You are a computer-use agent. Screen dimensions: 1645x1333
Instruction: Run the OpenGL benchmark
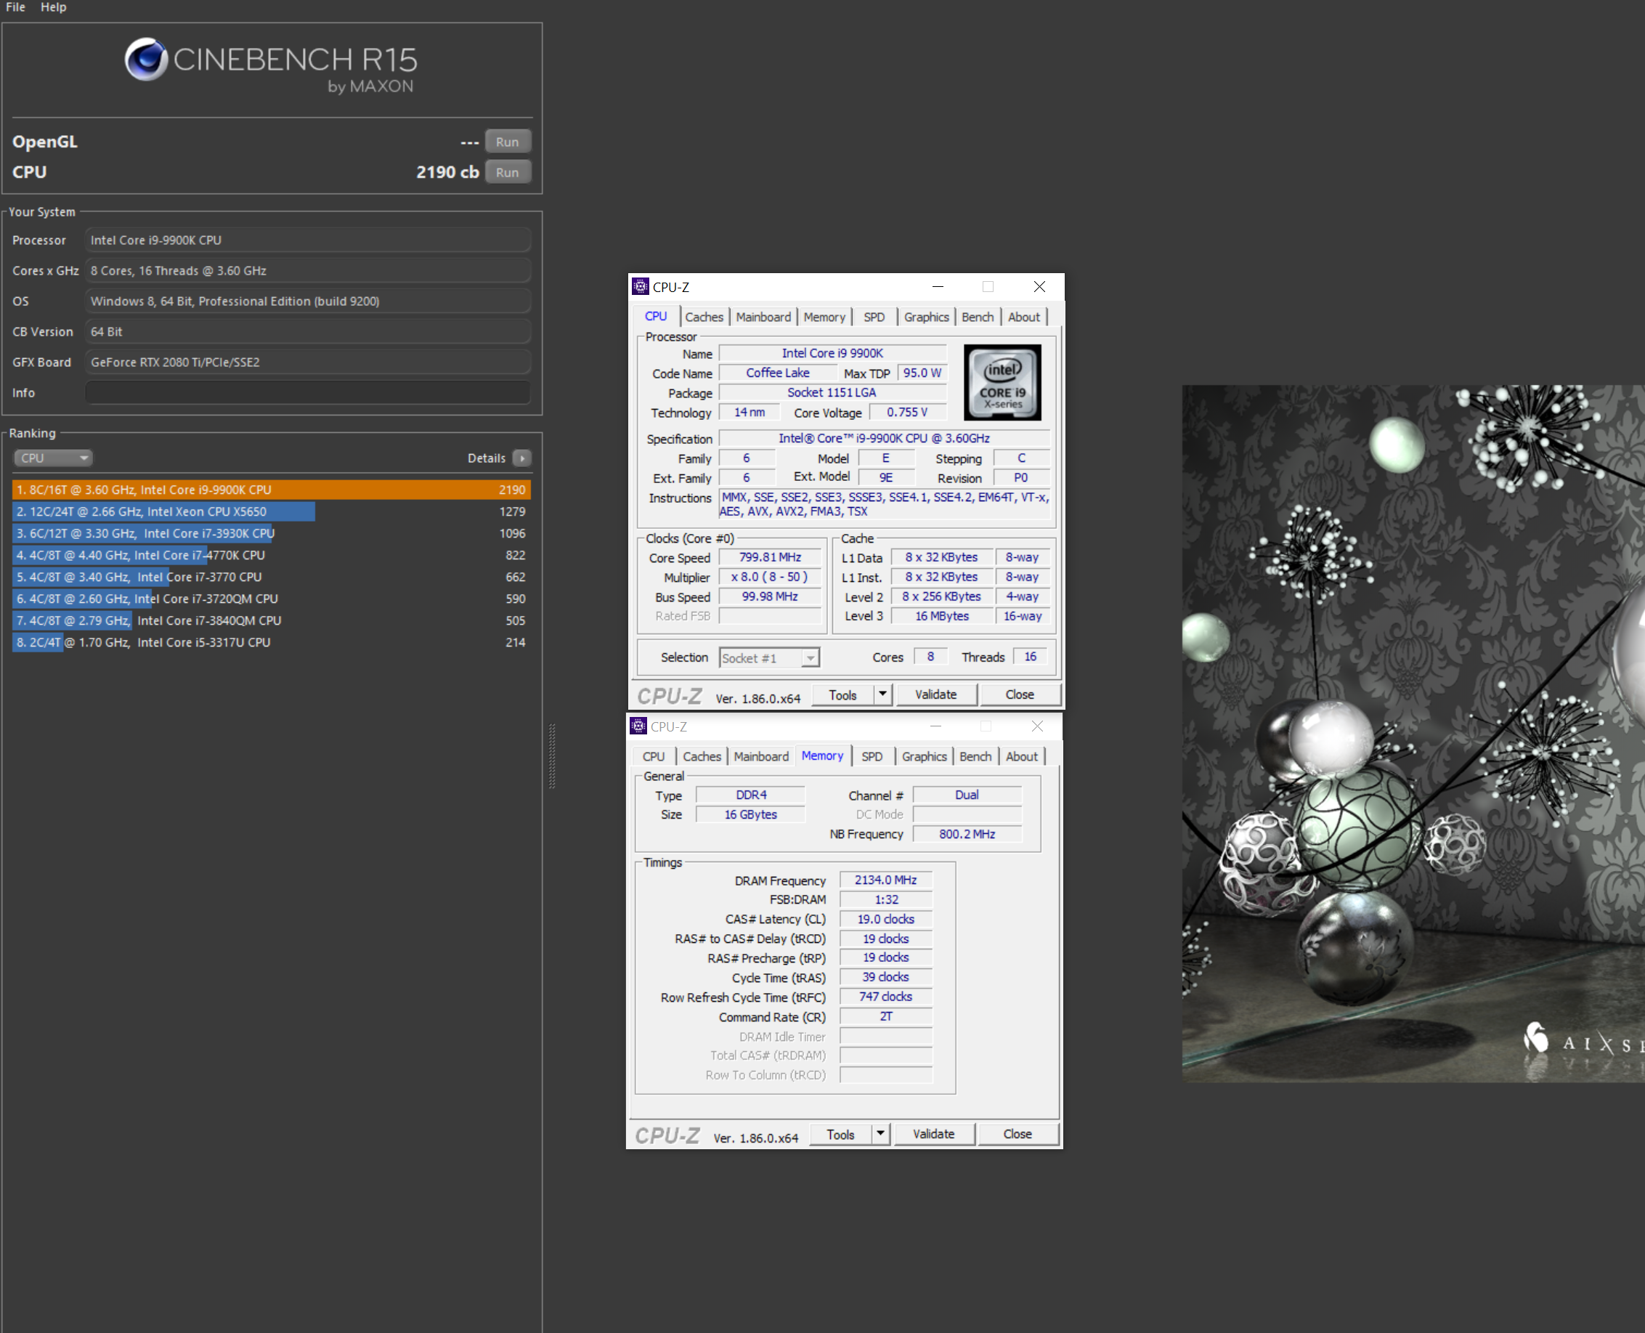[x=507, y=142]
